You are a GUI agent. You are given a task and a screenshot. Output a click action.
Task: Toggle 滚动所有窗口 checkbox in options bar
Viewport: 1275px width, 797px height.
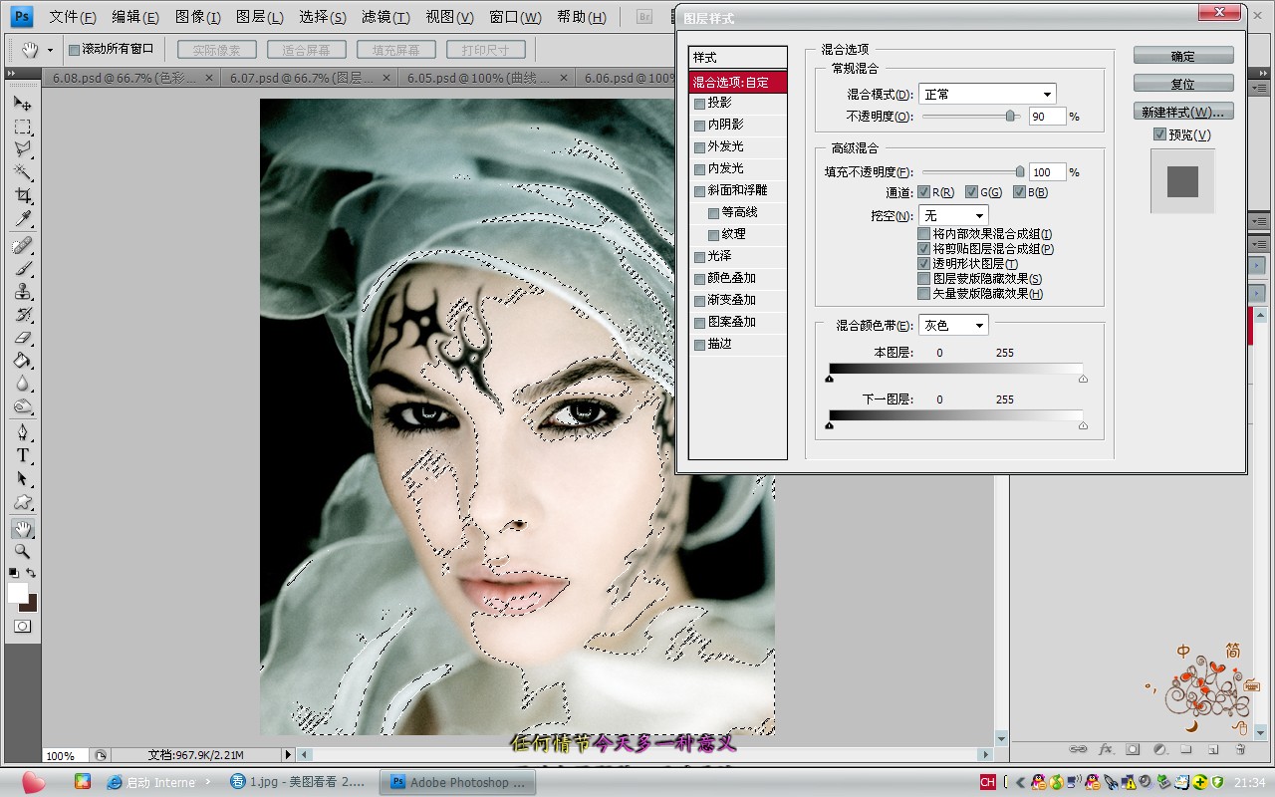tap(74, 49)
